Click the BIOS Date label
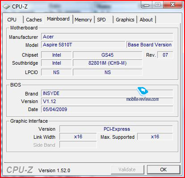Screen dimensions: 185x178 coord(33,109)
